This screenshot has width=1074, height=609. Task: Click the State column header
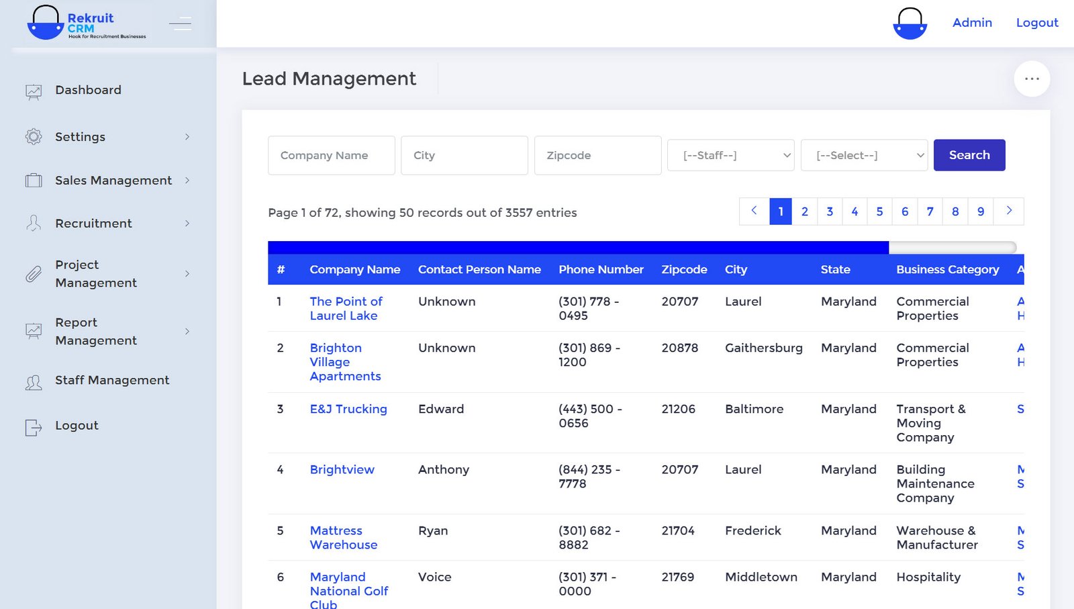click(x=835, y=269)
